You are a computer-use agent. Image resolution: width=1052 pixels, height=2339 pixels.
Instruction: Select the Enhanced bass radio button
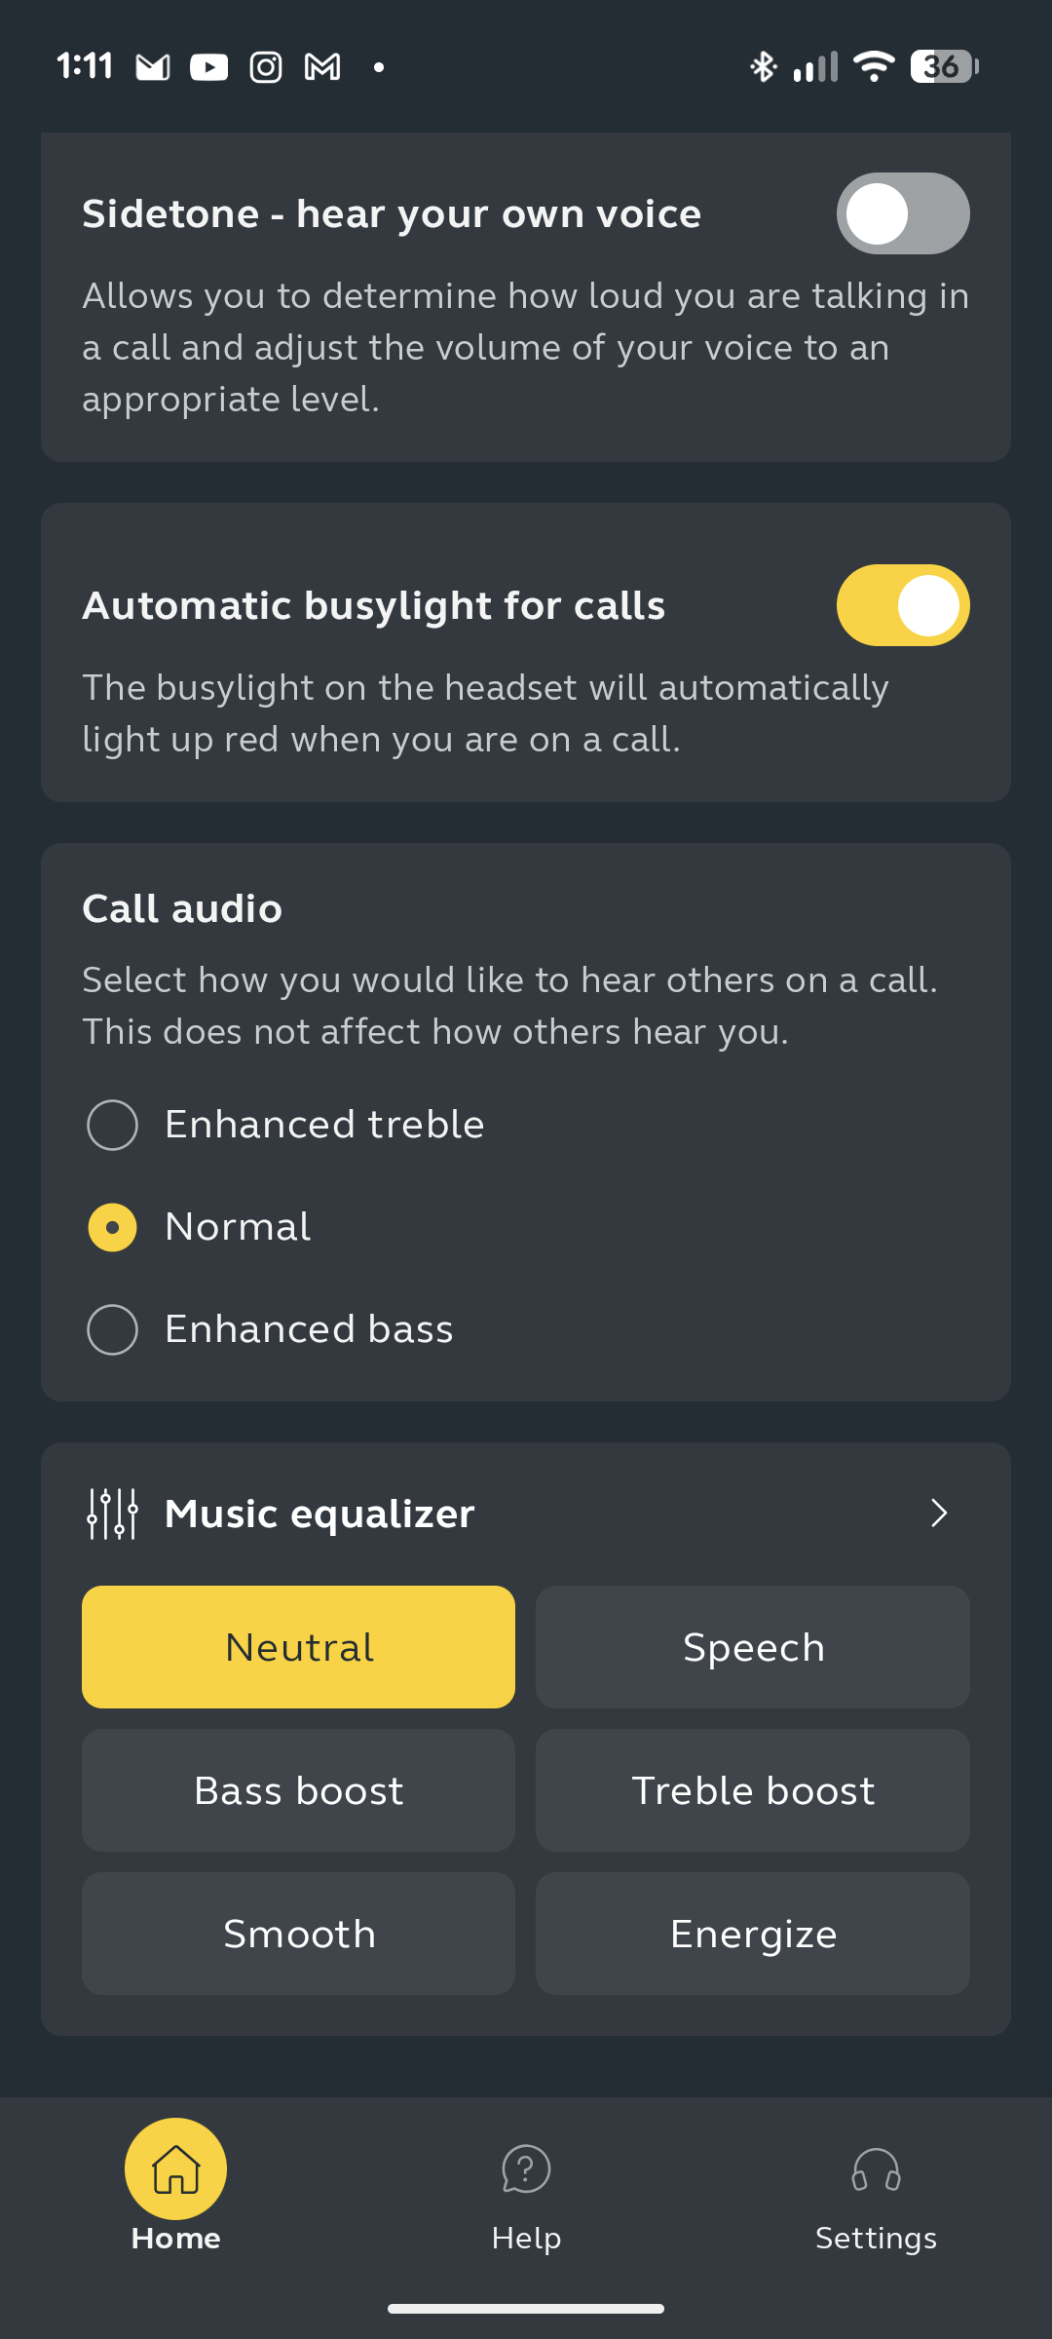113,1329
